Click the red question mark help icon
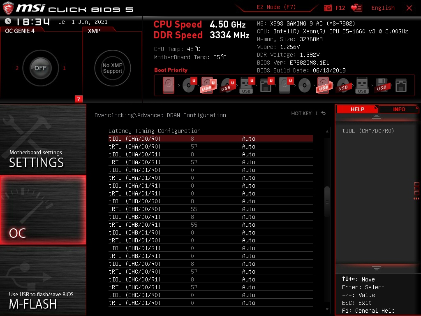Screen dimensions: 421x316 (x=79, y=99)
